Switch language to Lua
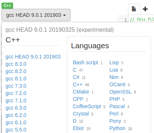 pyautogui.click(x=114, y=70)
